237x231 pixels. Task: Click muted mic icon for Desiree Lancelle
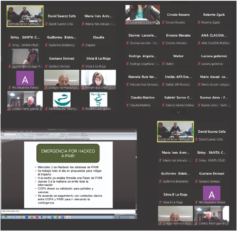(127, 43)
